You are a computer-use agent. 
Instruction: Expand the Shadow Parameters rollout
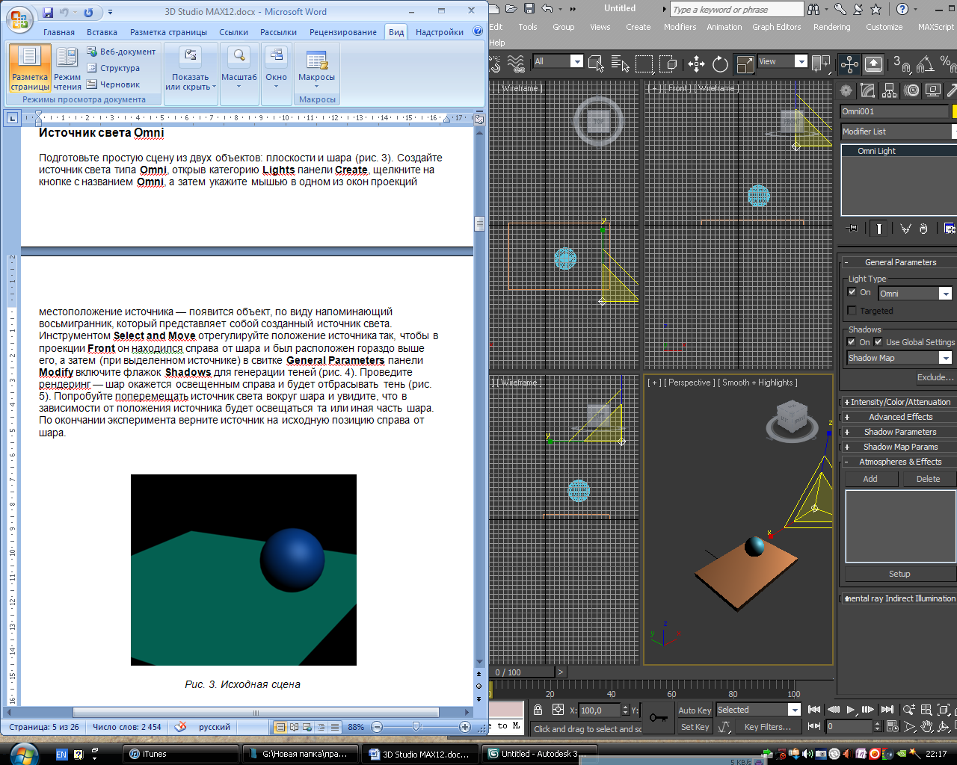[x=899, y=432]
